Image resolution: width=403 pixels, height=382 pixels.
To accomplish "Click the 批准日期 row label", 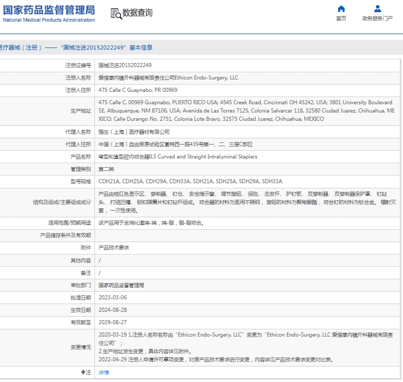I will [80, 297].
